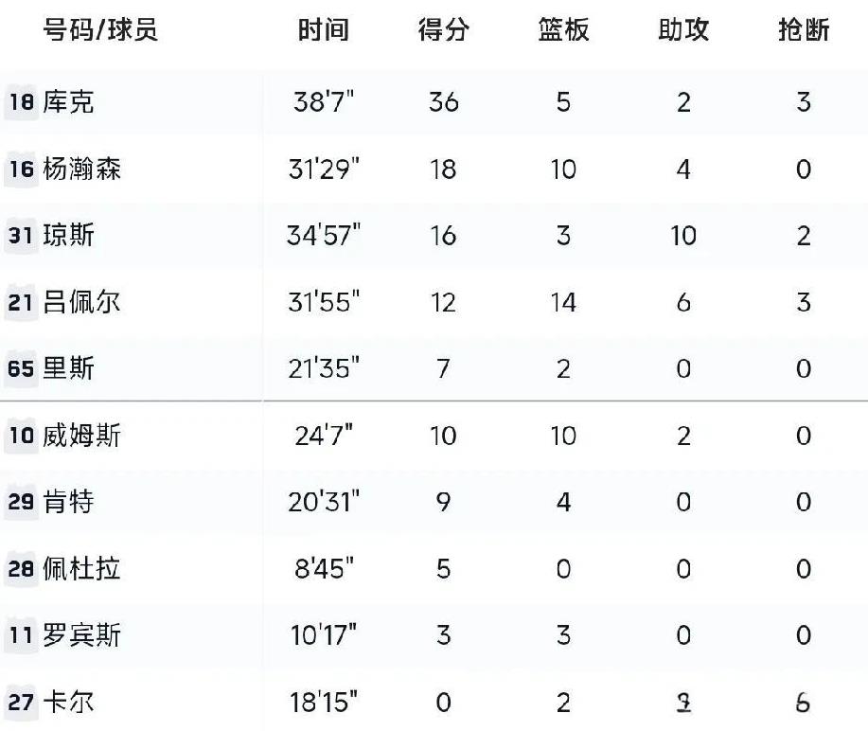Click the 篮板 column header
868x731 pixels.
[x=563, y=30]
